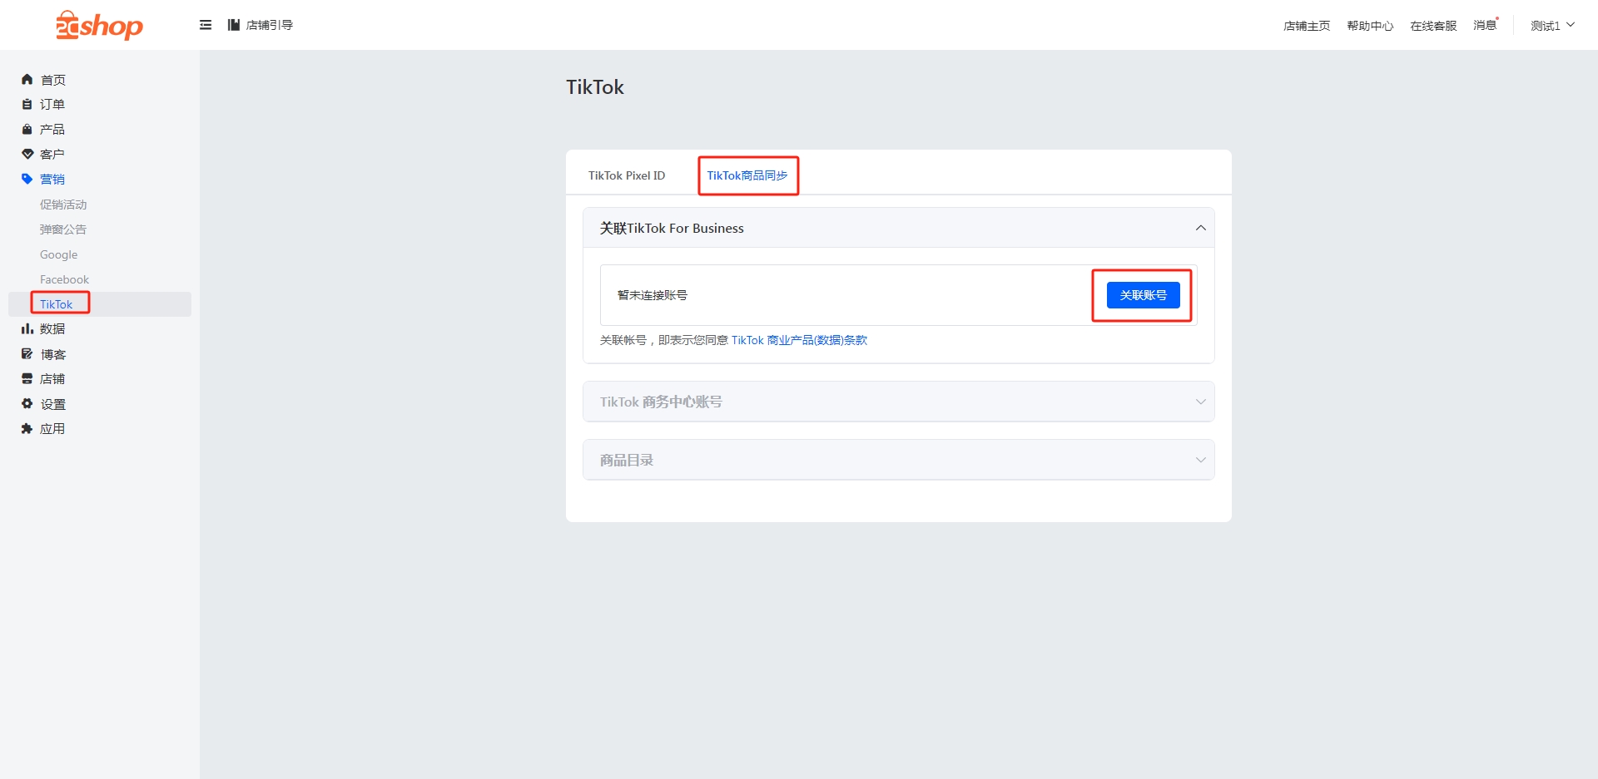
Task: Open 帮助中心 link
Action: (x=1370, y=26)
